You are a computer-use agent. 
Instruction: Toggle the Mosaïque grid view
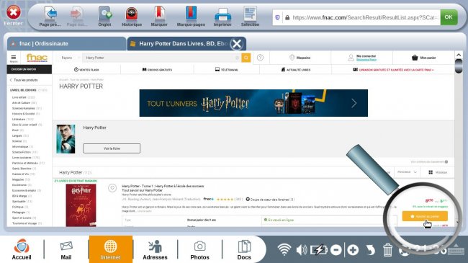pos(438,172)
